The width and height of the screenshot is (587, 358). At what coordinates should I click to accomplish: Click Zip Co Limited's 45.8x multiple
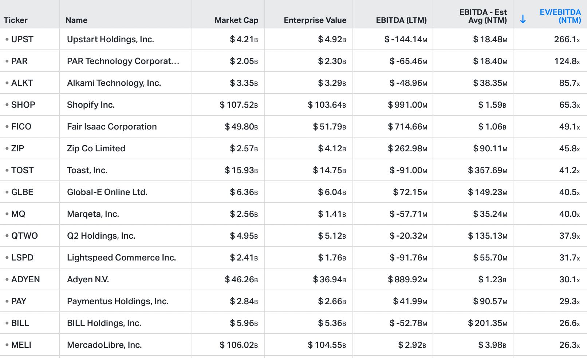pos(570,148)
